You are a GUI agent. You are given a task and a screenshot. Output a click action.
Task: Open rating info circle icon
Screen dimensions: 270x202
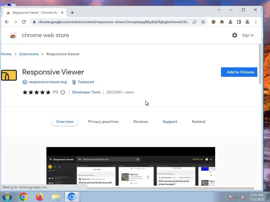[x=63, y=92]
